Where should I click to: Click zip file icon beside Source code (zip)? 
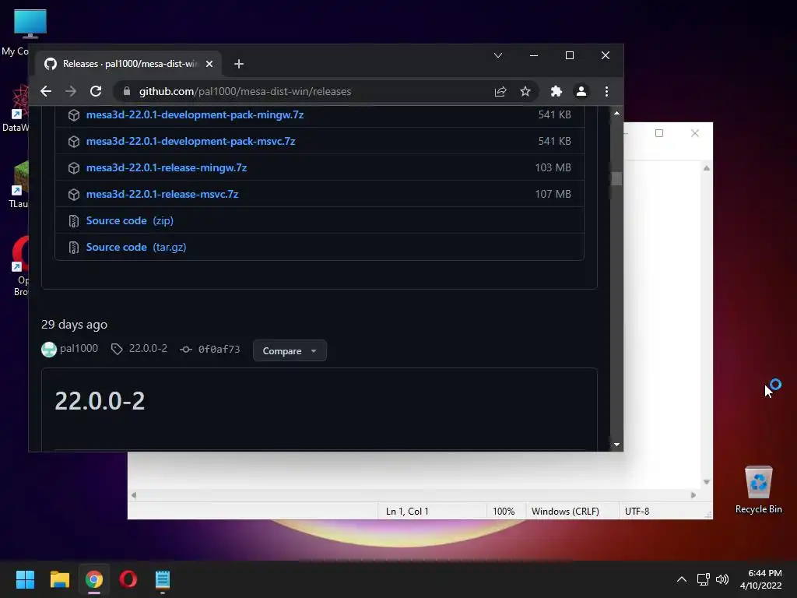pos(74,220)
